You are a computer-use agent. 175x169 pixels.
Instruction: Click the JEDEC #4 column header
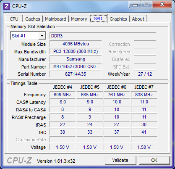click(x=63, y=87)
